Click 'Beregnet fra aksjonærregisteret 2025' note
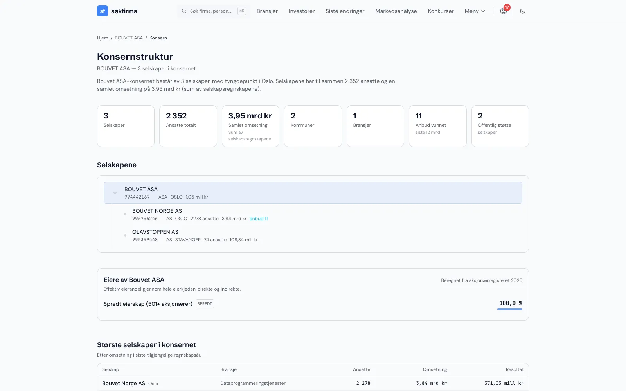626x391 pixels. click(x=482, y=280)
